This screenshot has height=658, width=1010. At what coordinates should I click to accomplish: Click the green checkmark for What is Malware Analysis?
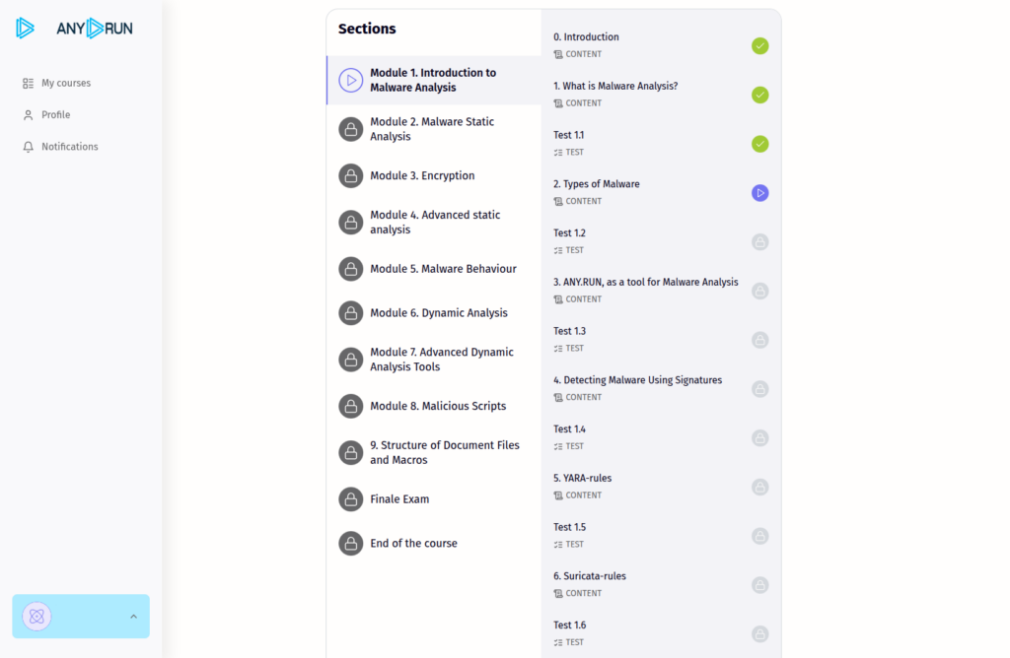click(760, 95)
